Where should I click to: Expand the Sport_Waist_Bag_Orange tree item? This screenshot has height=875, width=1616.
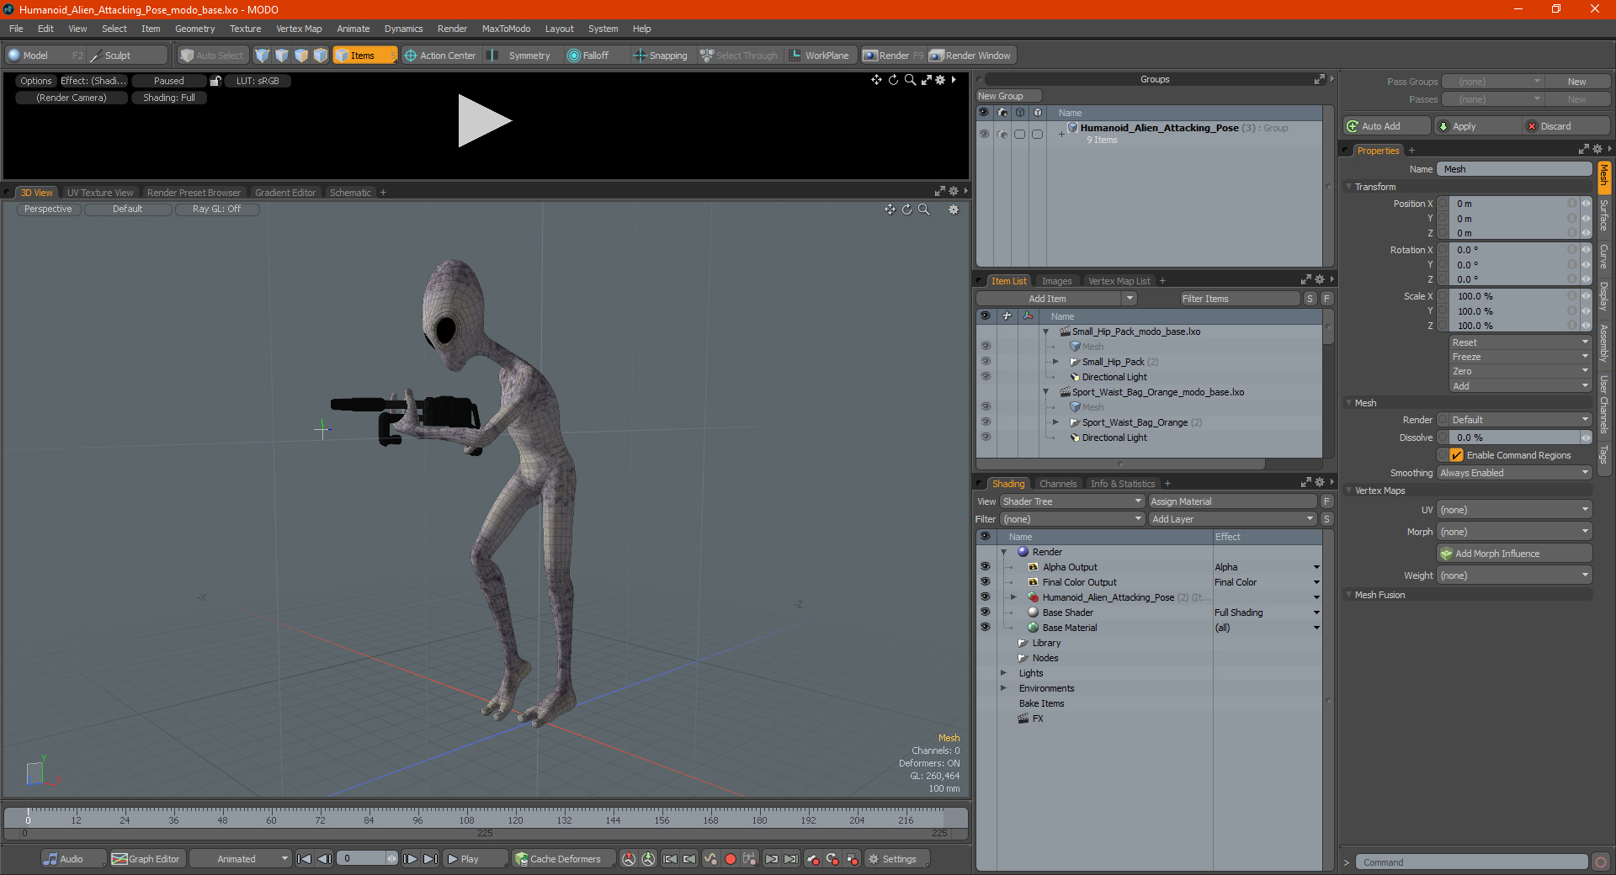click(x=1055, y=422)
